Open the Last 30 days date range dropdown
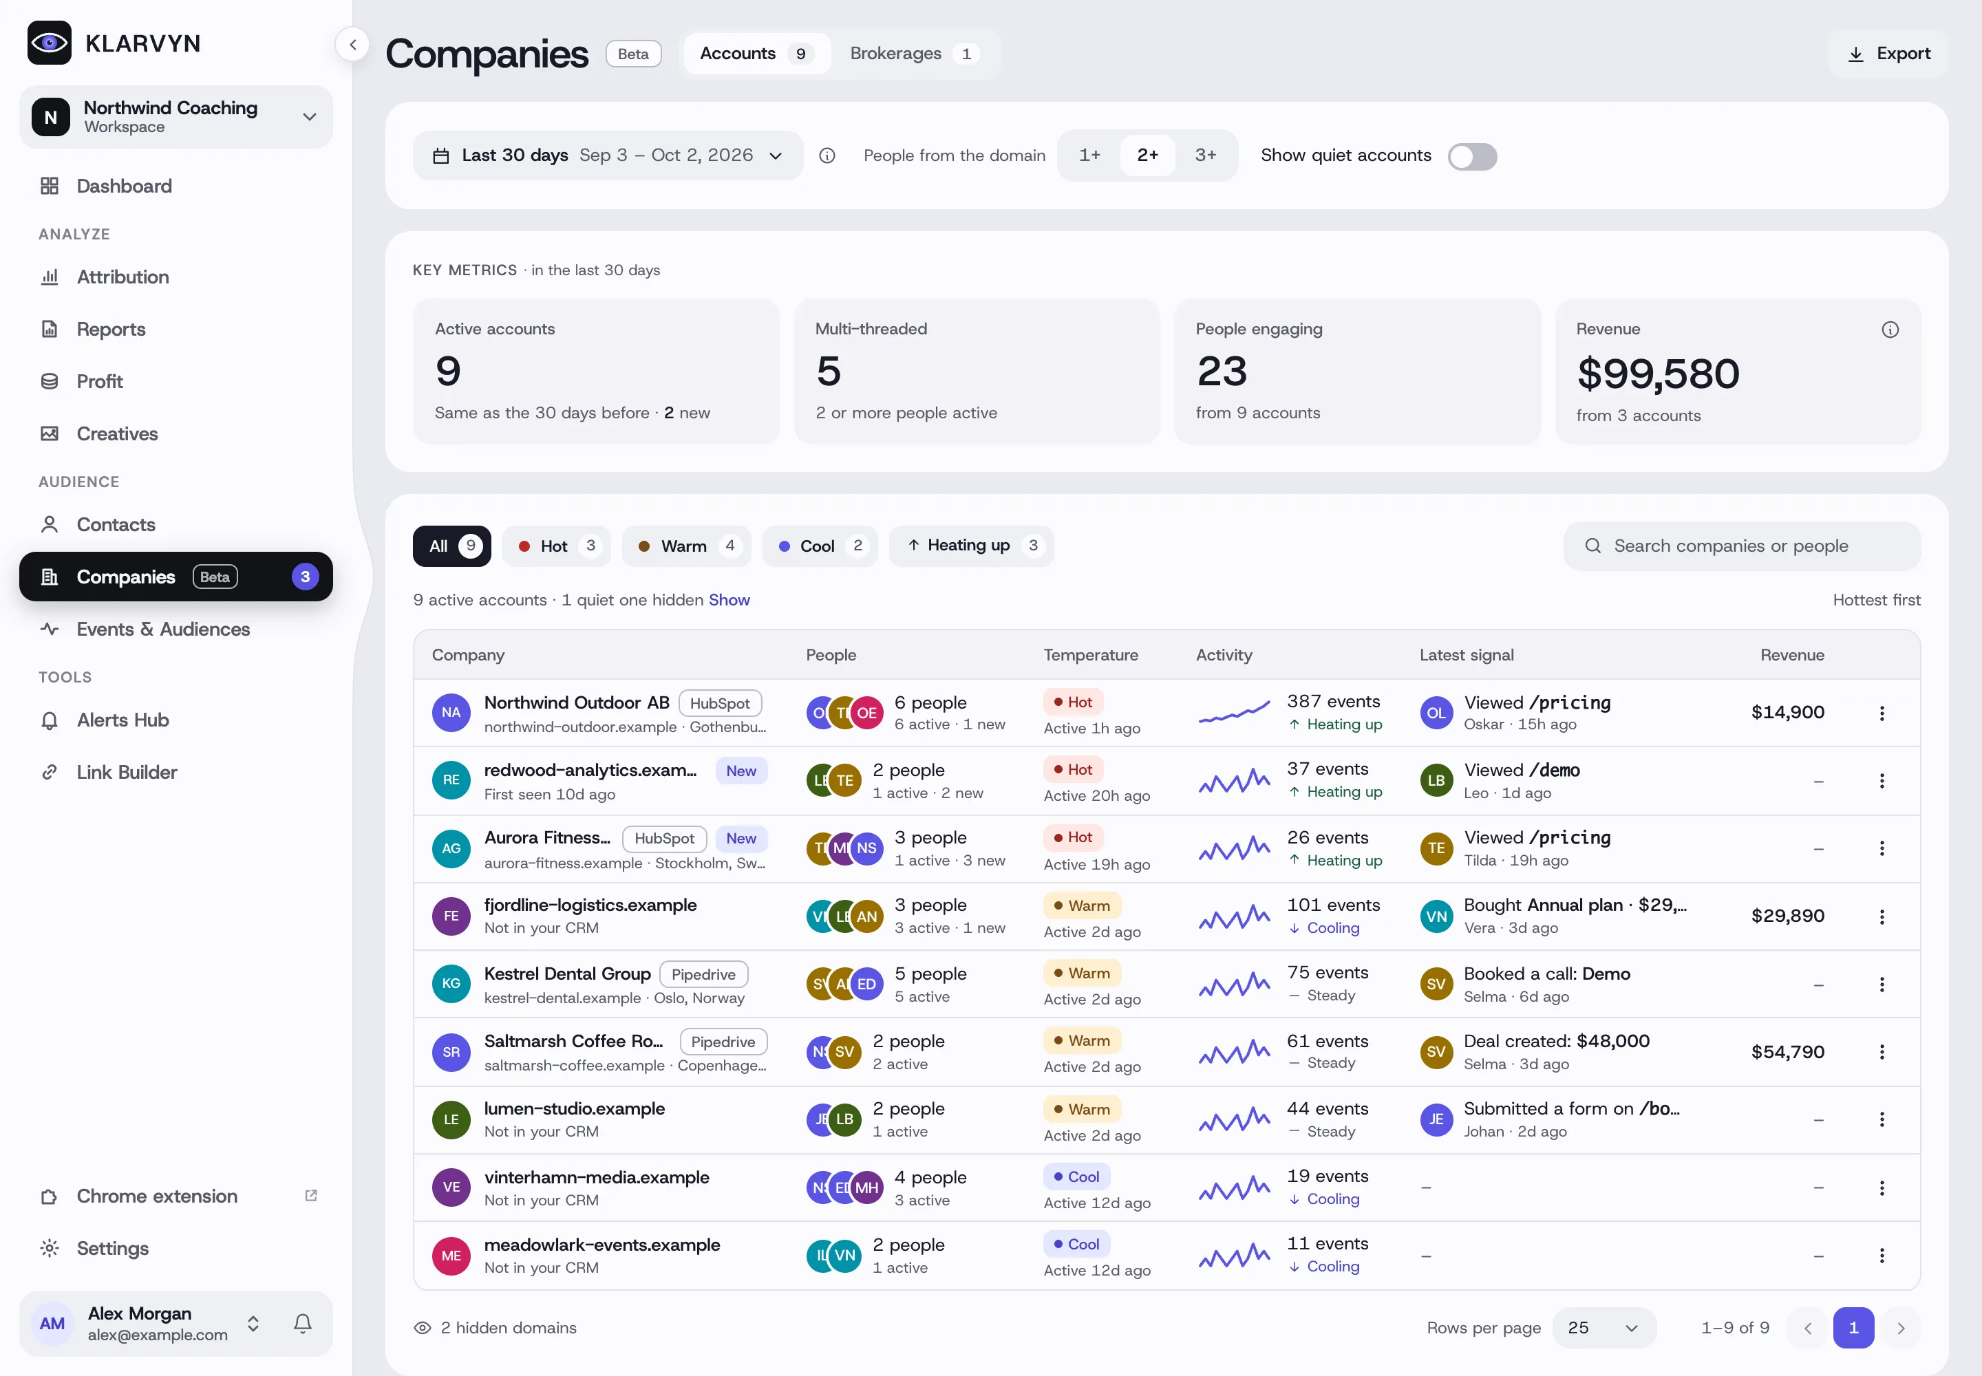The image size is (1982, 1376). pyautogui.click(x=607, y=155)
